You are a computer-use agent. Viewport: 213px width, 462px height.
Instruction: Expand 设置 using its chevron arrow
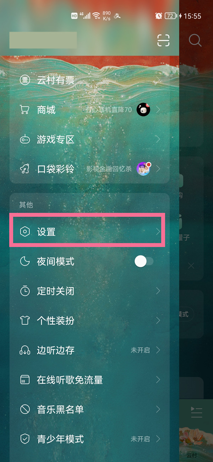158,232
